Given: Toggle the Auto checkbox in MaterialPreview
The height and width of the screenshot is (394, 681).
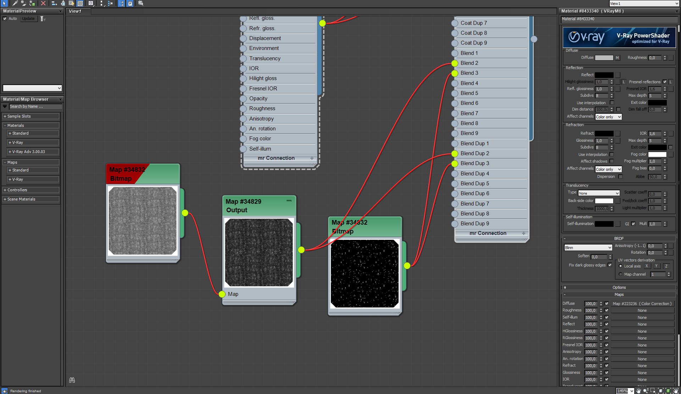Looking at the screenshot, I should (x=5, y=18).
